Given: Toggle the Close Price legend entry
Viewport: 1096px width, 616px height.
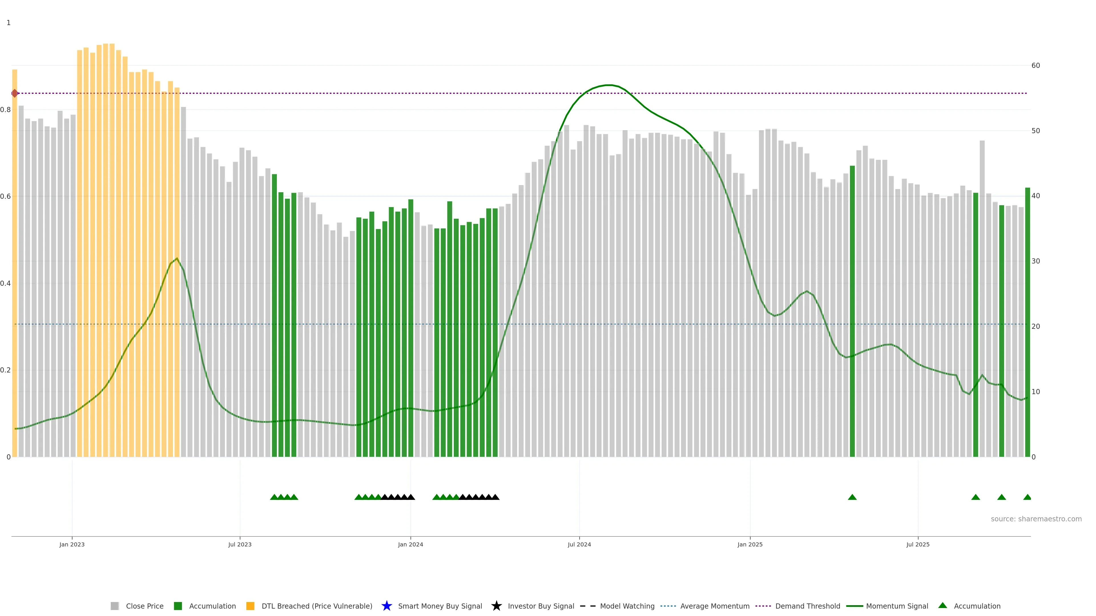Looking at the screenshot, I should pos(144,606).
